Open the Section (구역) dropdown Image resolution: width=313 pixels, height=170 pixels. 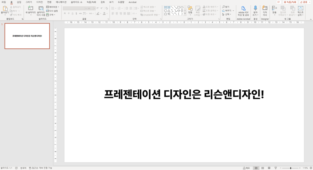click(x=51, y=15)
